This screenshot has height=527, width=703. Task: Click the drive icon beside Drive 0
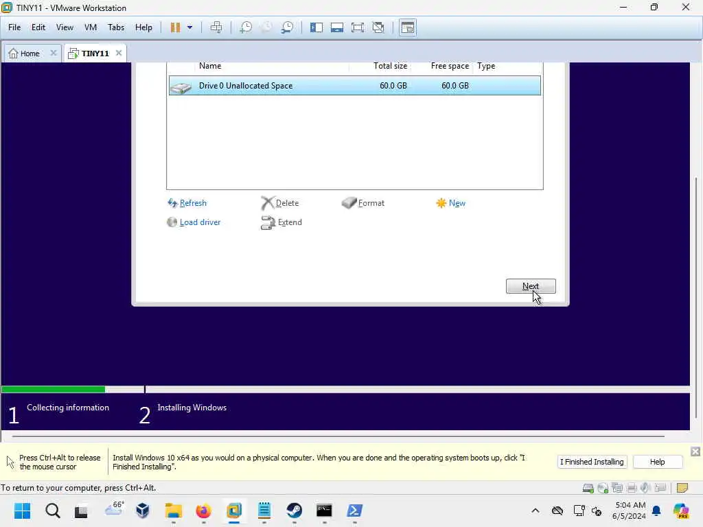point(181,86)
